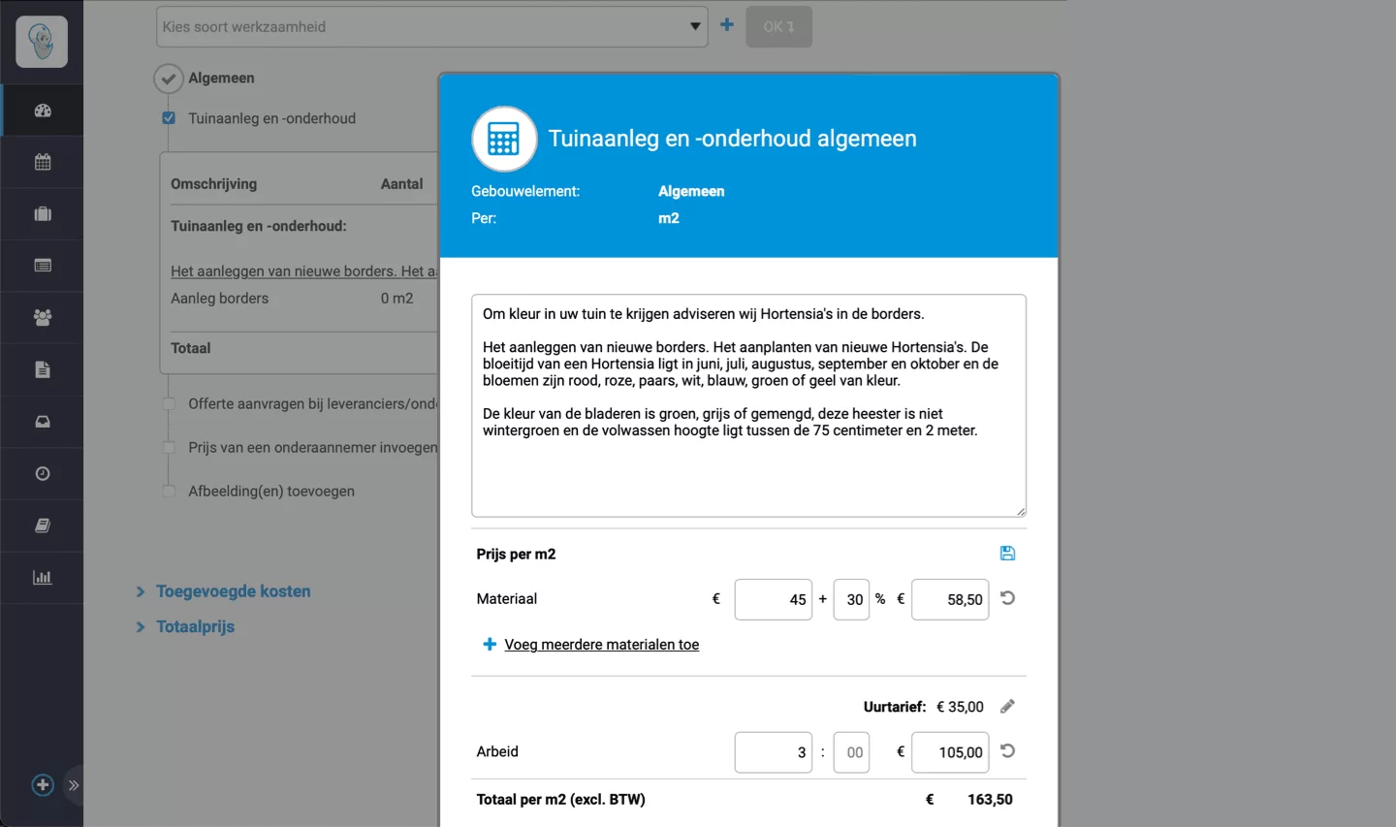Open the users group icon in sidebar
This screenshot has width=1396, height=827.
click(43, 318)
